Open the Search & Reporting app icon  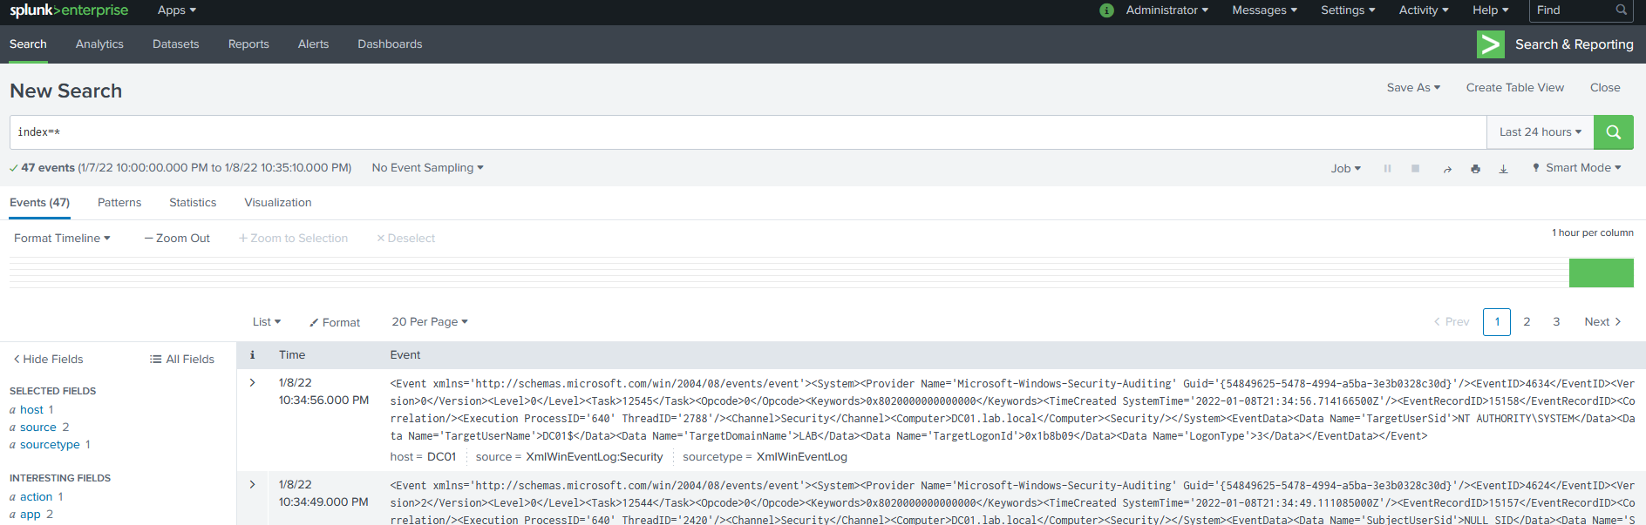click(1490, 44)
